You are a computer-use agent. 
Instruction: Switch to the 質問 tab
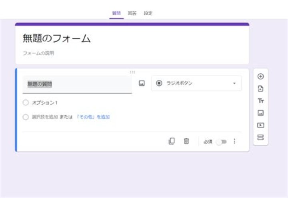[x=116, y=13]
